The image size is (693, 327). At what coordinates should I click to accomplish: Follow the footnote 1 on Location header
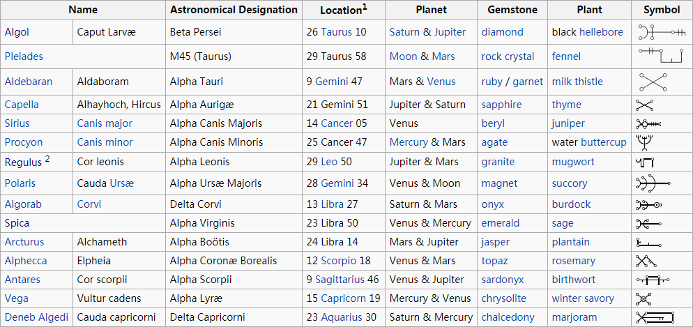pyautogui.click(x=365, y=7)
